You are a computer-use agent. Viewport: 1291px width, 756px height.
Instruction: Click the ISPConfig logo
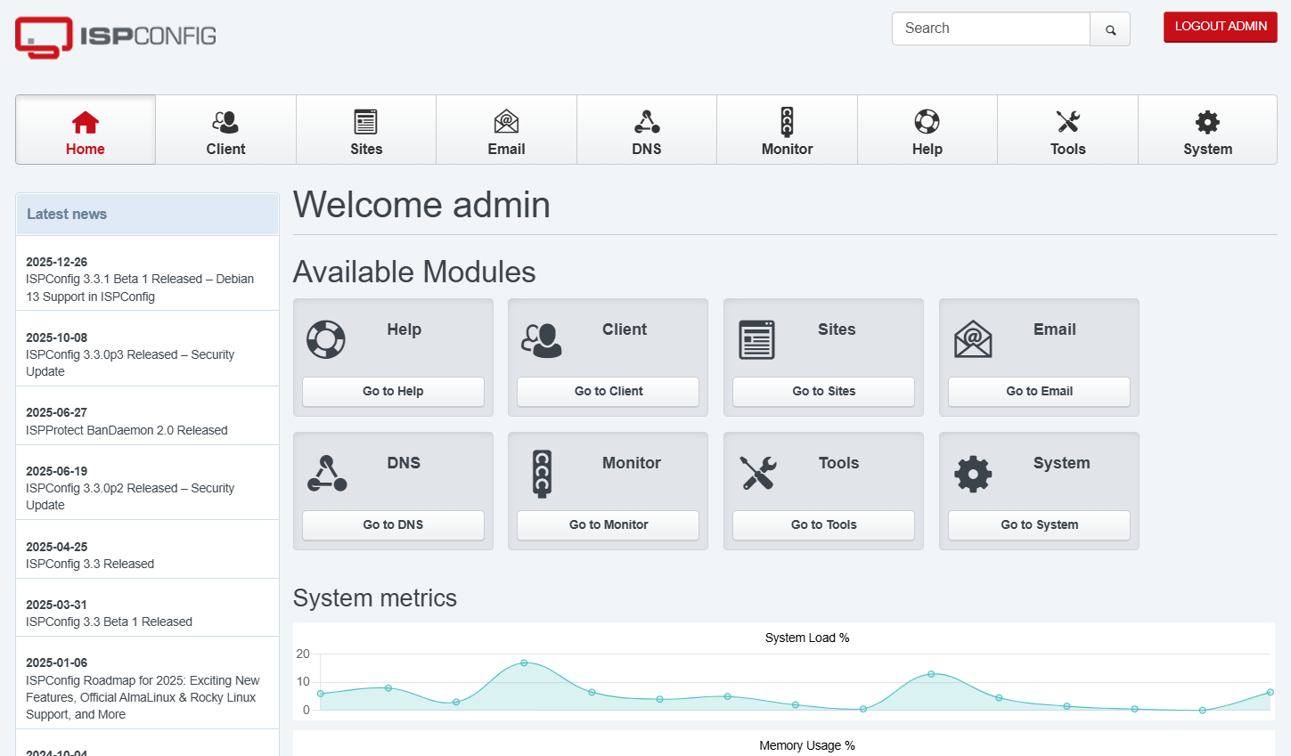tap(116, 37)
